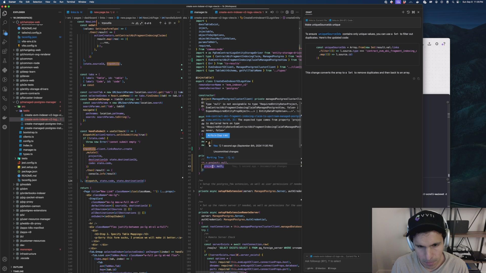The width and height of the screenshot is (486, 273).
Task: Switch to the links.ts tab
Action: pyautogui.click(x=75, y=12)
